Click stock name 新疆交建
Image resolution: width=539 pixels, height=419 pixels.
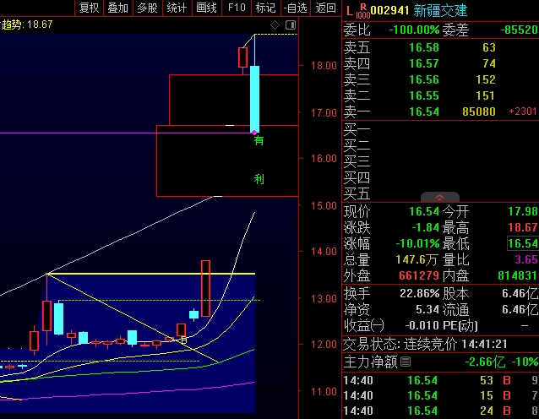point(440,11)
